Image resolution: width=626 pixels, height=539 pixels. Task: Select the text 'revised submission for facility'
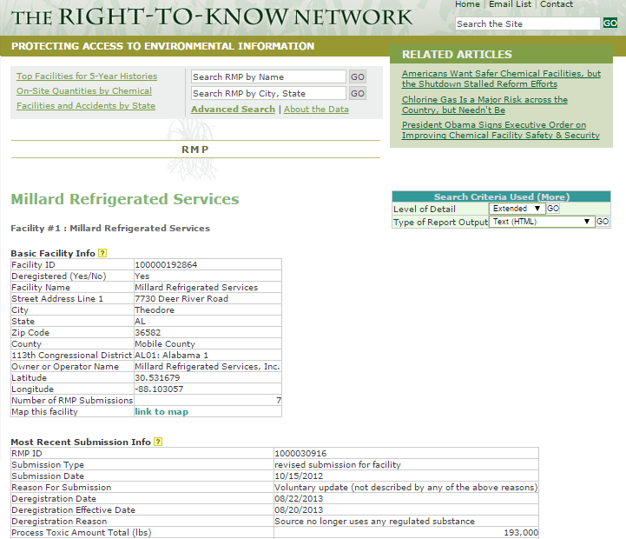coord(338,464)
